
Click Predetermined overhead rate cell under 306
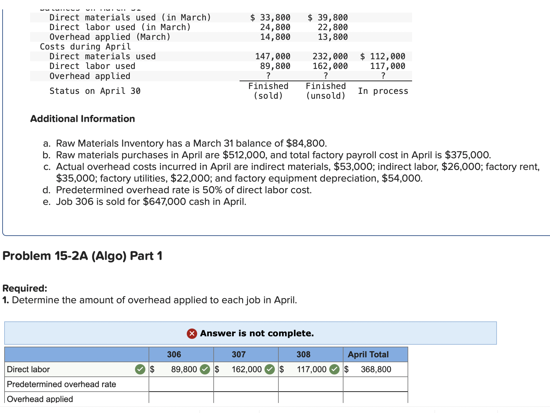coord(181,384)
